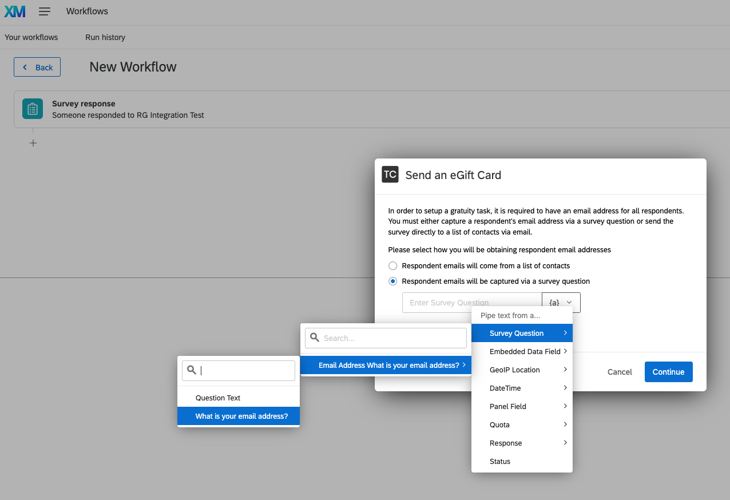
Task: Select DateTime in the pipe text menu
Action: [x=504, y=388]
